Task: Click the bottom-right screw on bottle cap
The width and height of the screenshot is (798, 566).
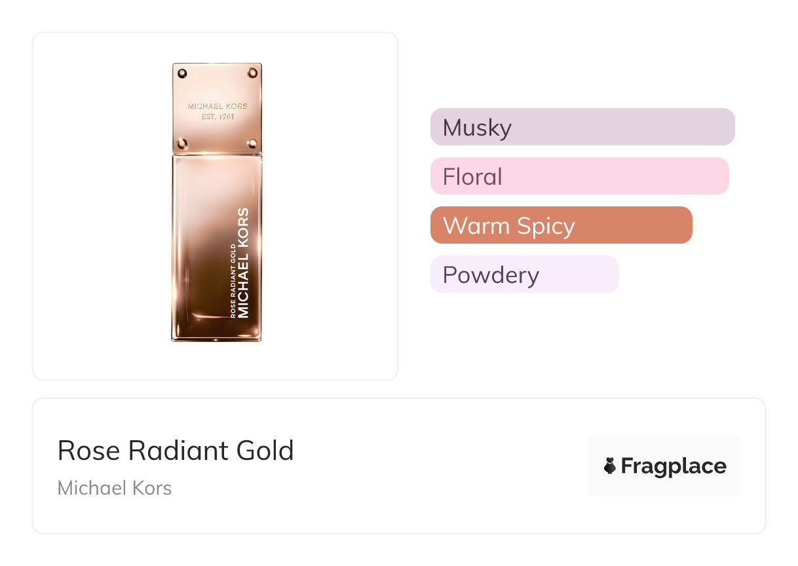Action: (x=252, y=143)
